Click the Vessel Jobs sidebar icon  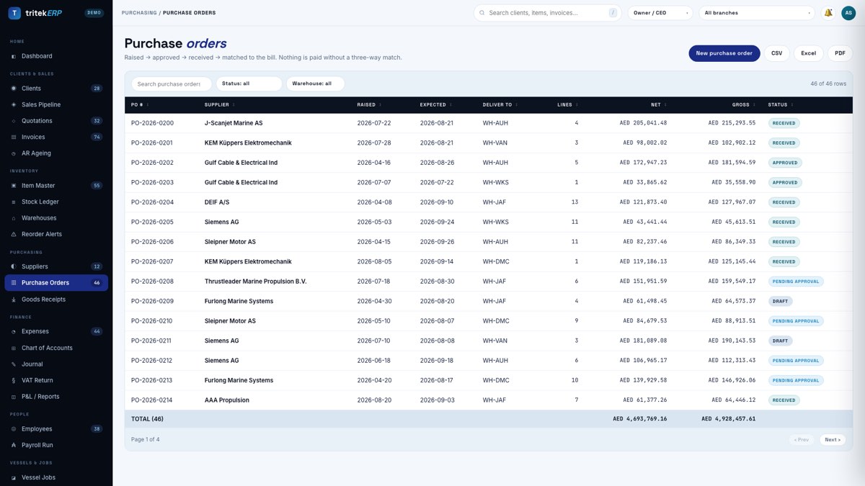pos(14,477)
